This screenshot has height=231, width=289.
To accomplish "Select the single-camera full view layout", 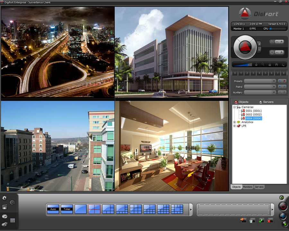I will 81,209.
